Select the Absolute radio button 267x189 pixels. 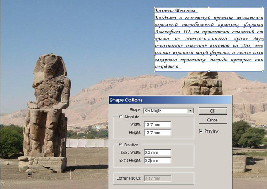(121, 117)
